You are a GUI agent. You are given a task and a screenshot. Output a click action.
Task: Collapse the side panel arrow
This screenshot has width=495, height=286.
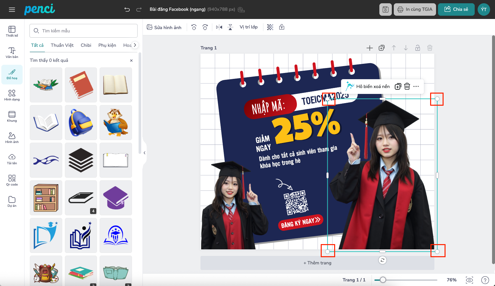144,153
